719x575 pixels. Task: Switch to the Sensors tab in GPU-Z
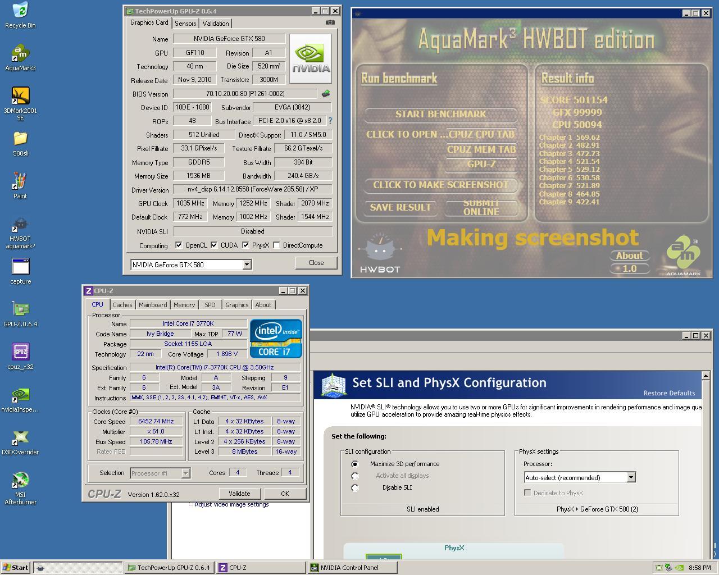[x=185, y=24]
